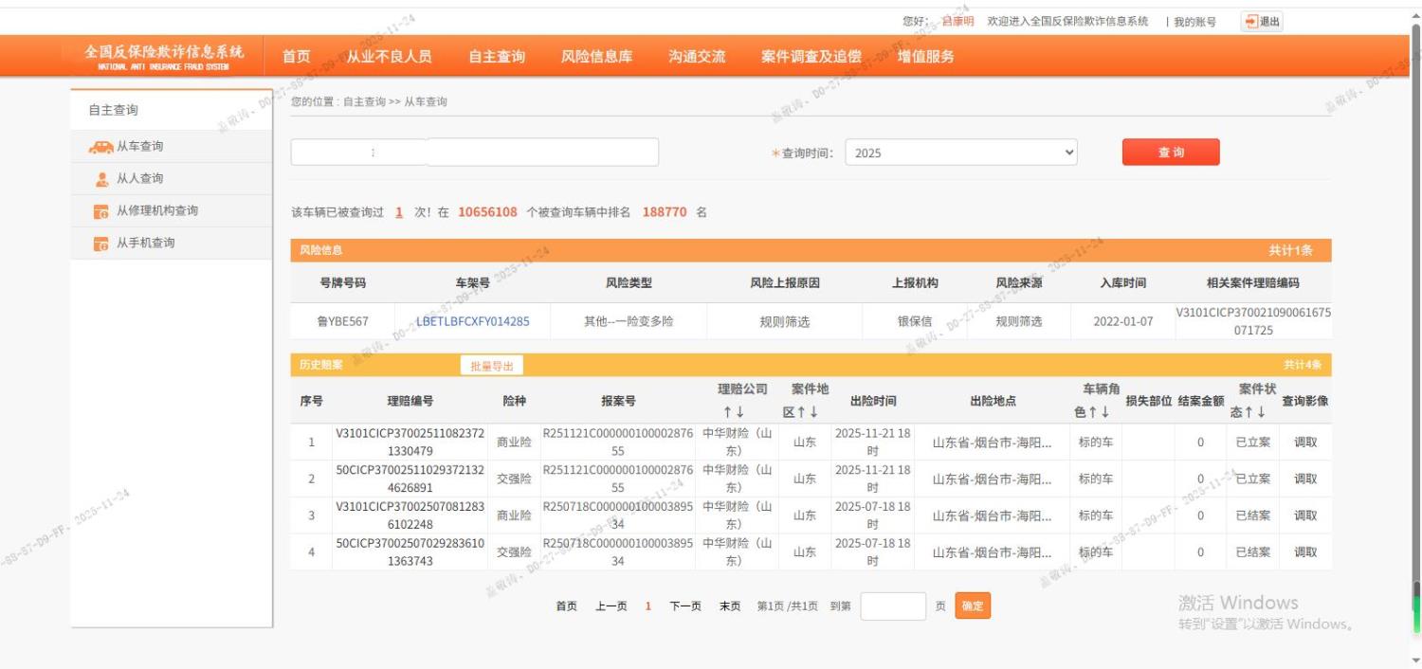Click the 我的账号 account link
Image resolution: width=1422 pixels, height=669 pixels.
pos(1194,22)
